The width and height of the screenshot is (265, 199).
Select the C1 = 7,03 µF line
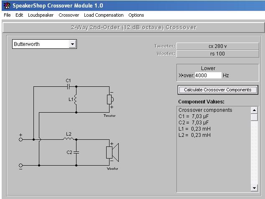[194, 116]
